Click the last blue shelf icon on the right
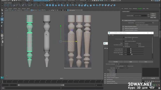161x90 pixels. (x=114, y=5)
